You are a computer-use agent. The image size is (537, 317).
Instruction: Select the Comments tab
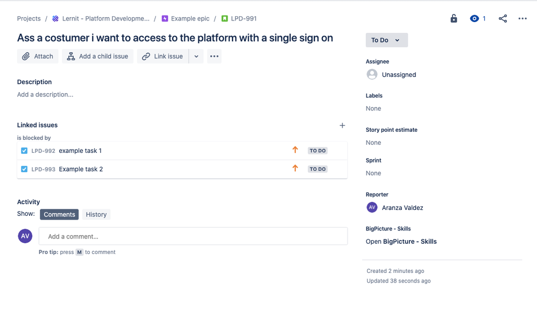[x=59, y=215]
